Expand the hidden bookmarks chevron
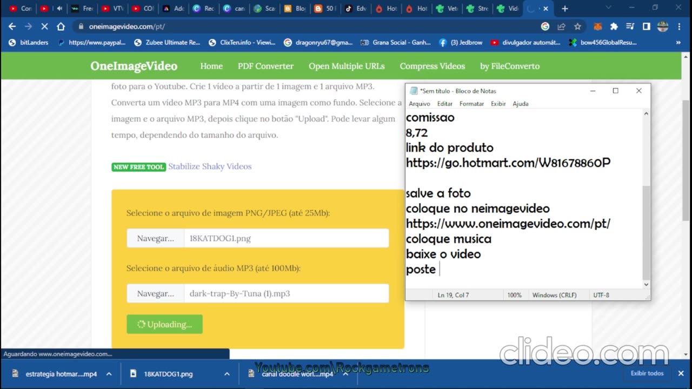 (678, 42)
